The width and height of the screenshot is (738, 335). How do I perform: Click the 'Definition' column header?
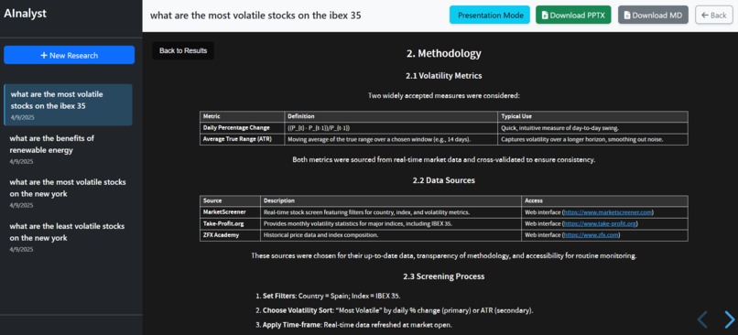point(392,116)
